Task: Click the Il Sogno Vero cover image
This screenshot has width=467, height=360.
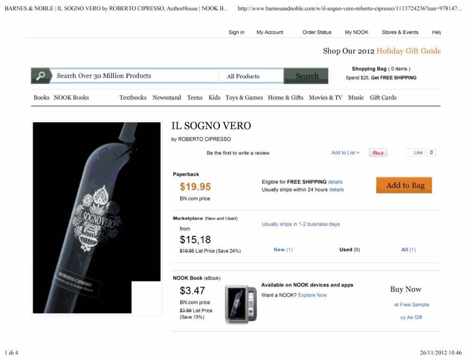Action: pos(97,217)
